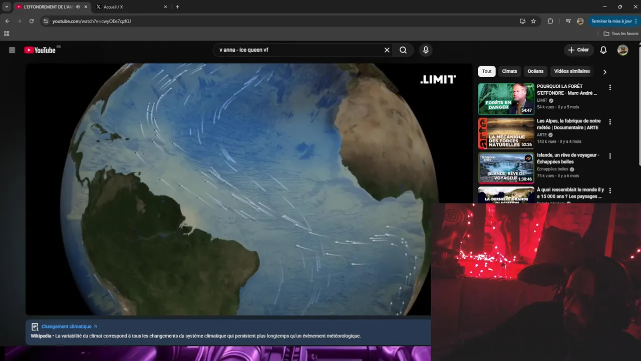Screen dimensions: 641x361
Task: Click the 75 k vues metadata text
Action: tap(547, 176)
